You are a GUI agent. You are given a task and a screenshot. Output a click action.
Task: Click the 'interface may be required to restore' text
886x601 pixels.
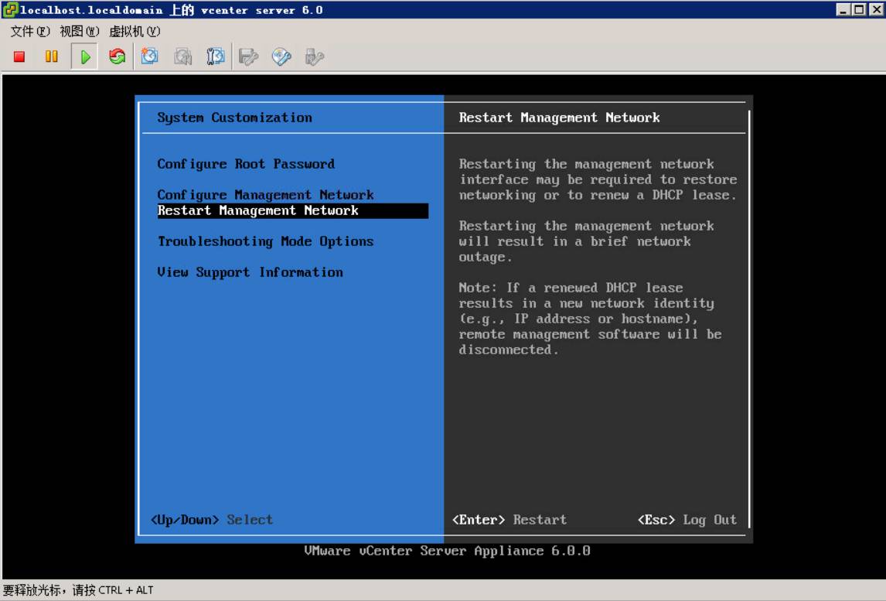[598, 179]
